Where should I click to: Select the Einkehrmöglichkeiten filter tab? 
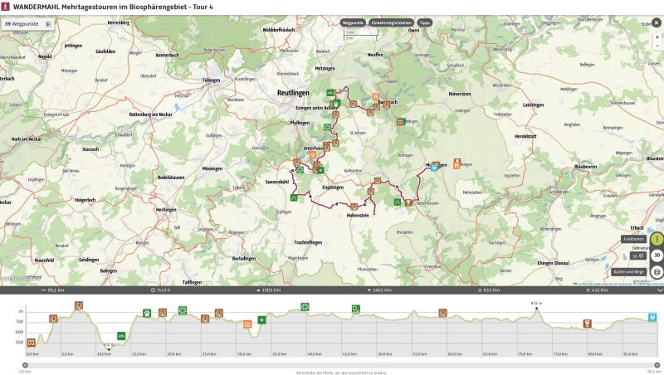[x=391, y=23]
